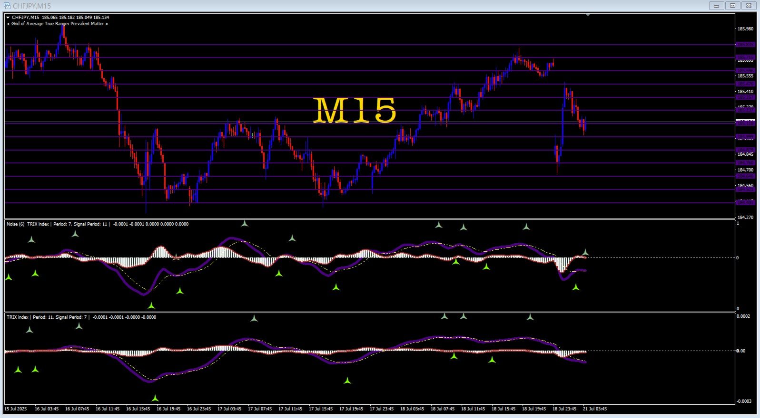Minimize the CHFJPY,M15 chart window
The height and width of the screenshot is (418, 760).
point(716,6)
